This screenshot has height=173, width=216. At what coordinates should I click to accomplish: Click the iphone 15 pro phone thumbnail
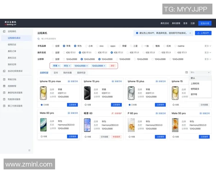pos(88,93)
